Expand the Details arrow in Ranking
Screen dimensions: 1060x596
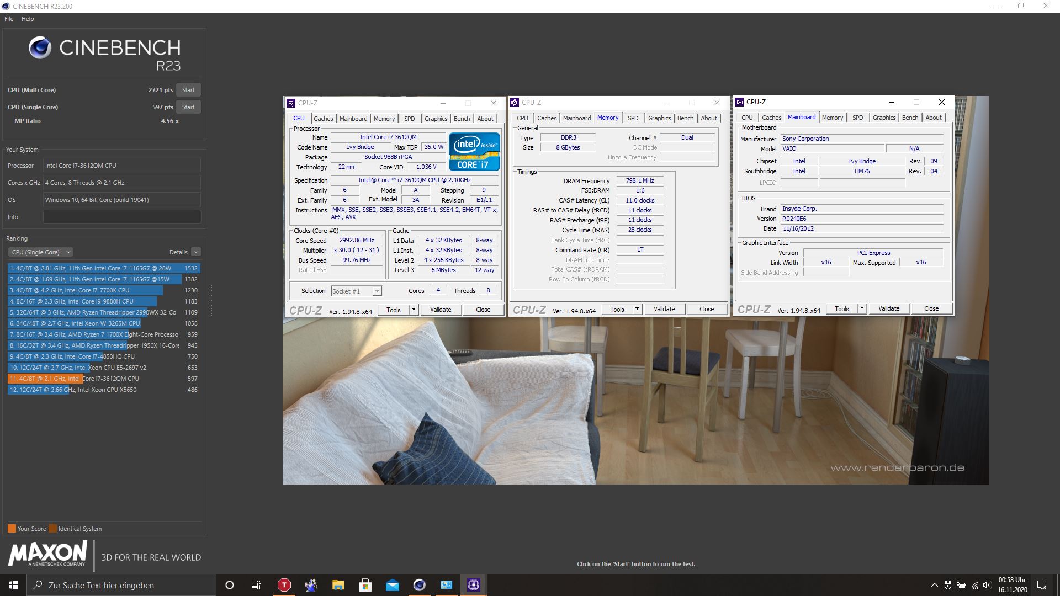pos(196,252)
